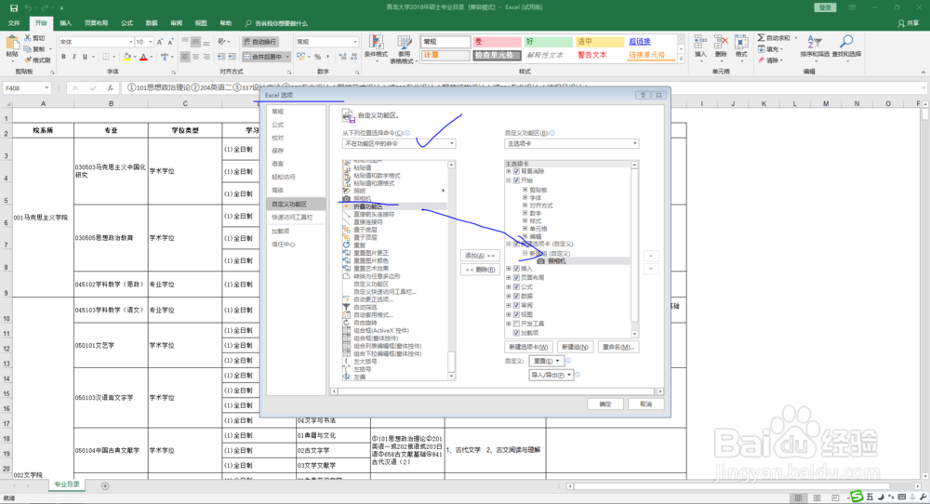Click 确定 to confirm options dialog
930x504 pixels.
[605, 404]
